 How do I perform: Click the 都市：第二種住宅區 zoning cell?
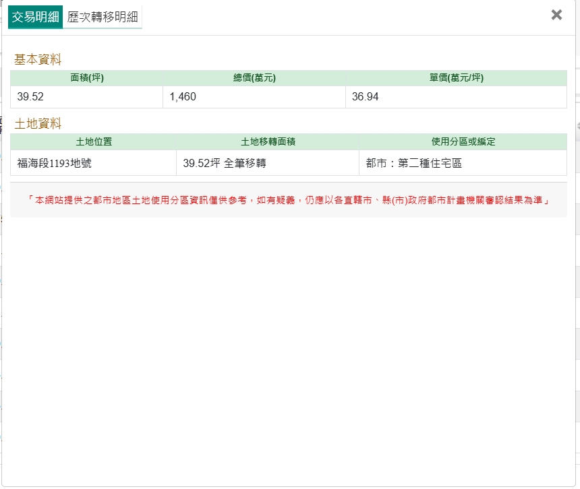pos(413,163)
